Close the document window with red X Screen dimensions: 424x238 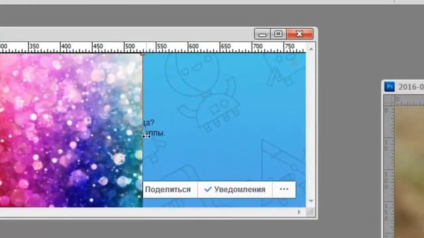(x=299, y=34)
